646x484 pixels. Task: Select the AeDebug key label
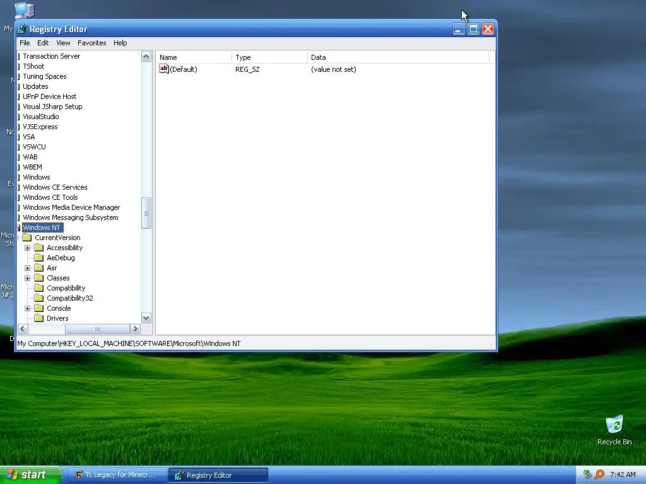coord(61,258)
